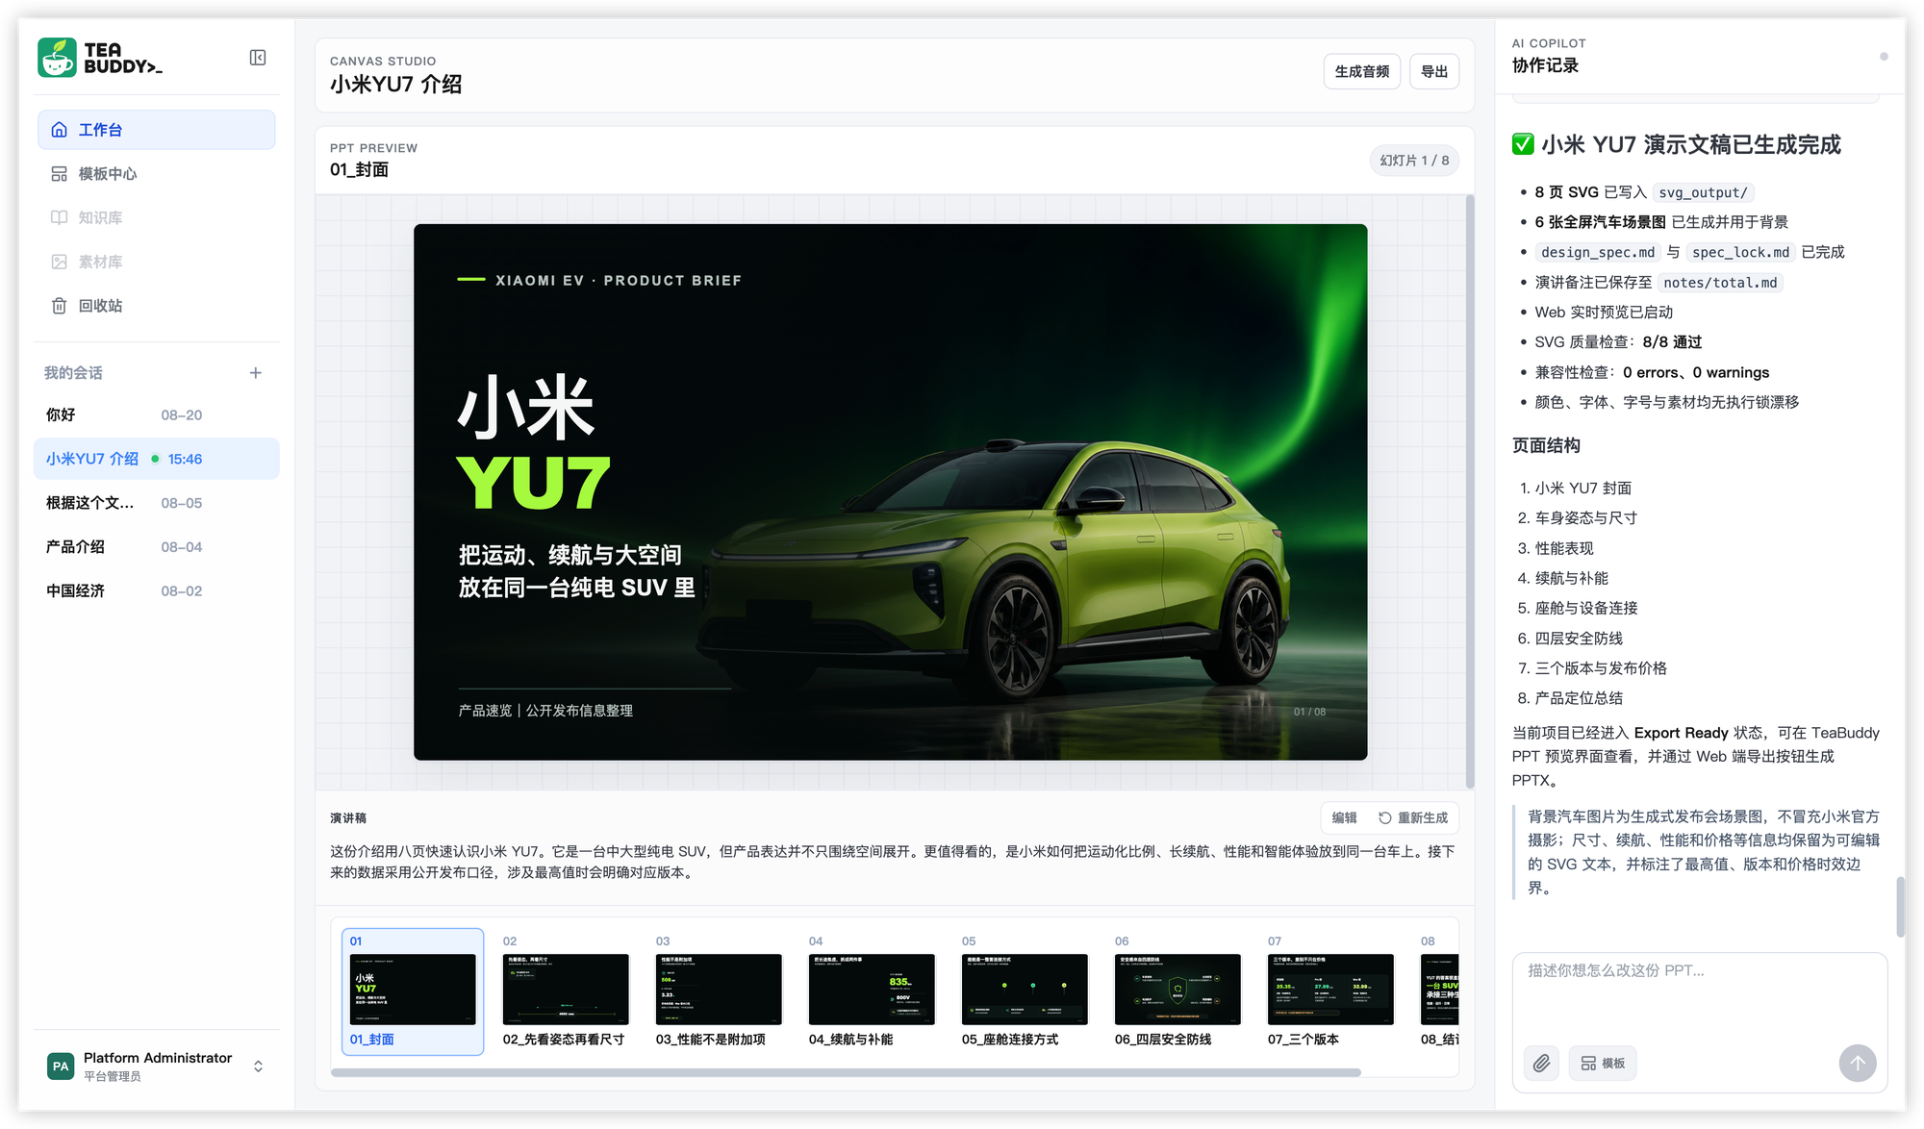Select thumbnail 04_续航与补能

872,991
